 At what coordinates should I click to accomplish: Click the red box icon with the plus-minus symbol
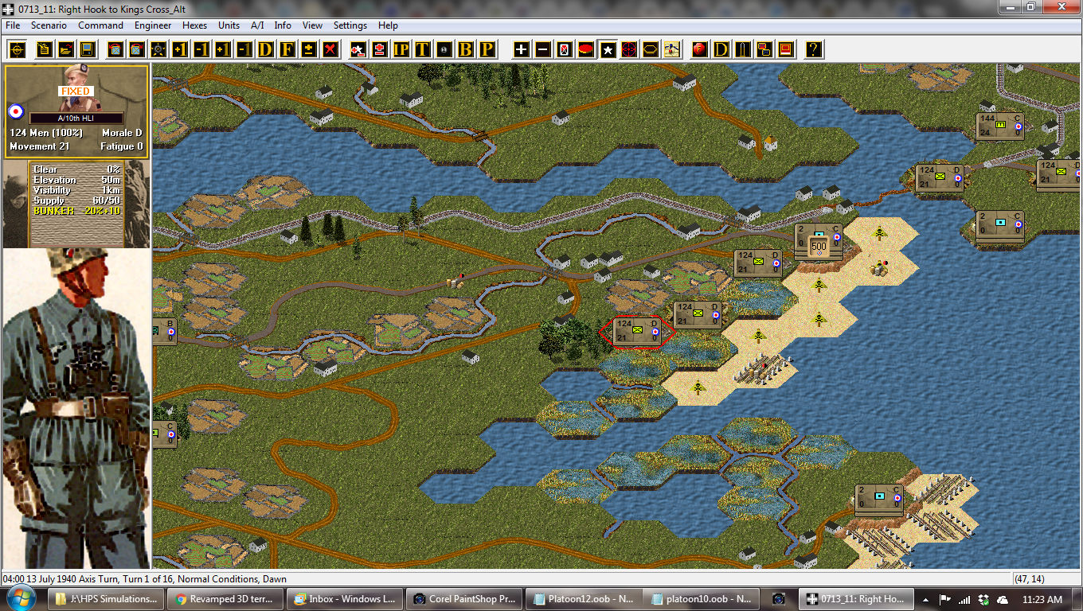(379, 49)
